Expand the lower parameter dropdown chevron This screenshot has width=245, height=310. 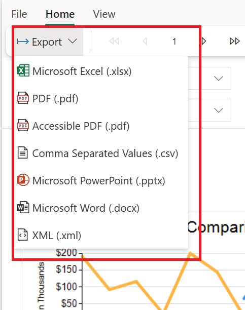coord(219,110)
